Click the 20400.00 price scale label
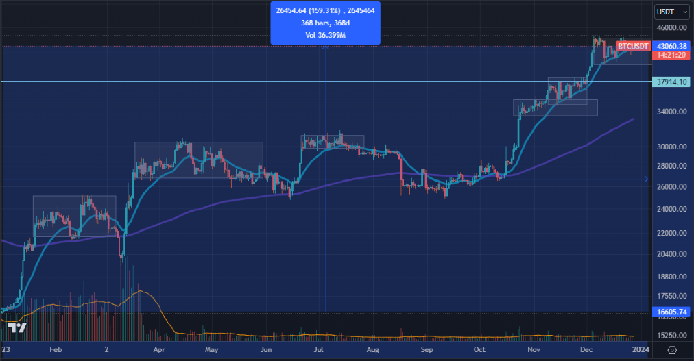694x361 pixels. pyautogui.click(x=672, y=254)
